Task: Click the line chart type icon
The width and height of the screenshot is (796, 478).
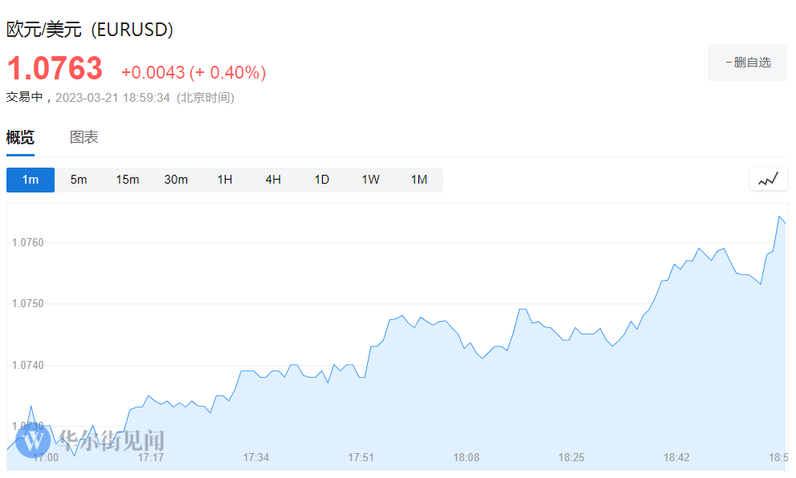Action: (x=768, y=180)
